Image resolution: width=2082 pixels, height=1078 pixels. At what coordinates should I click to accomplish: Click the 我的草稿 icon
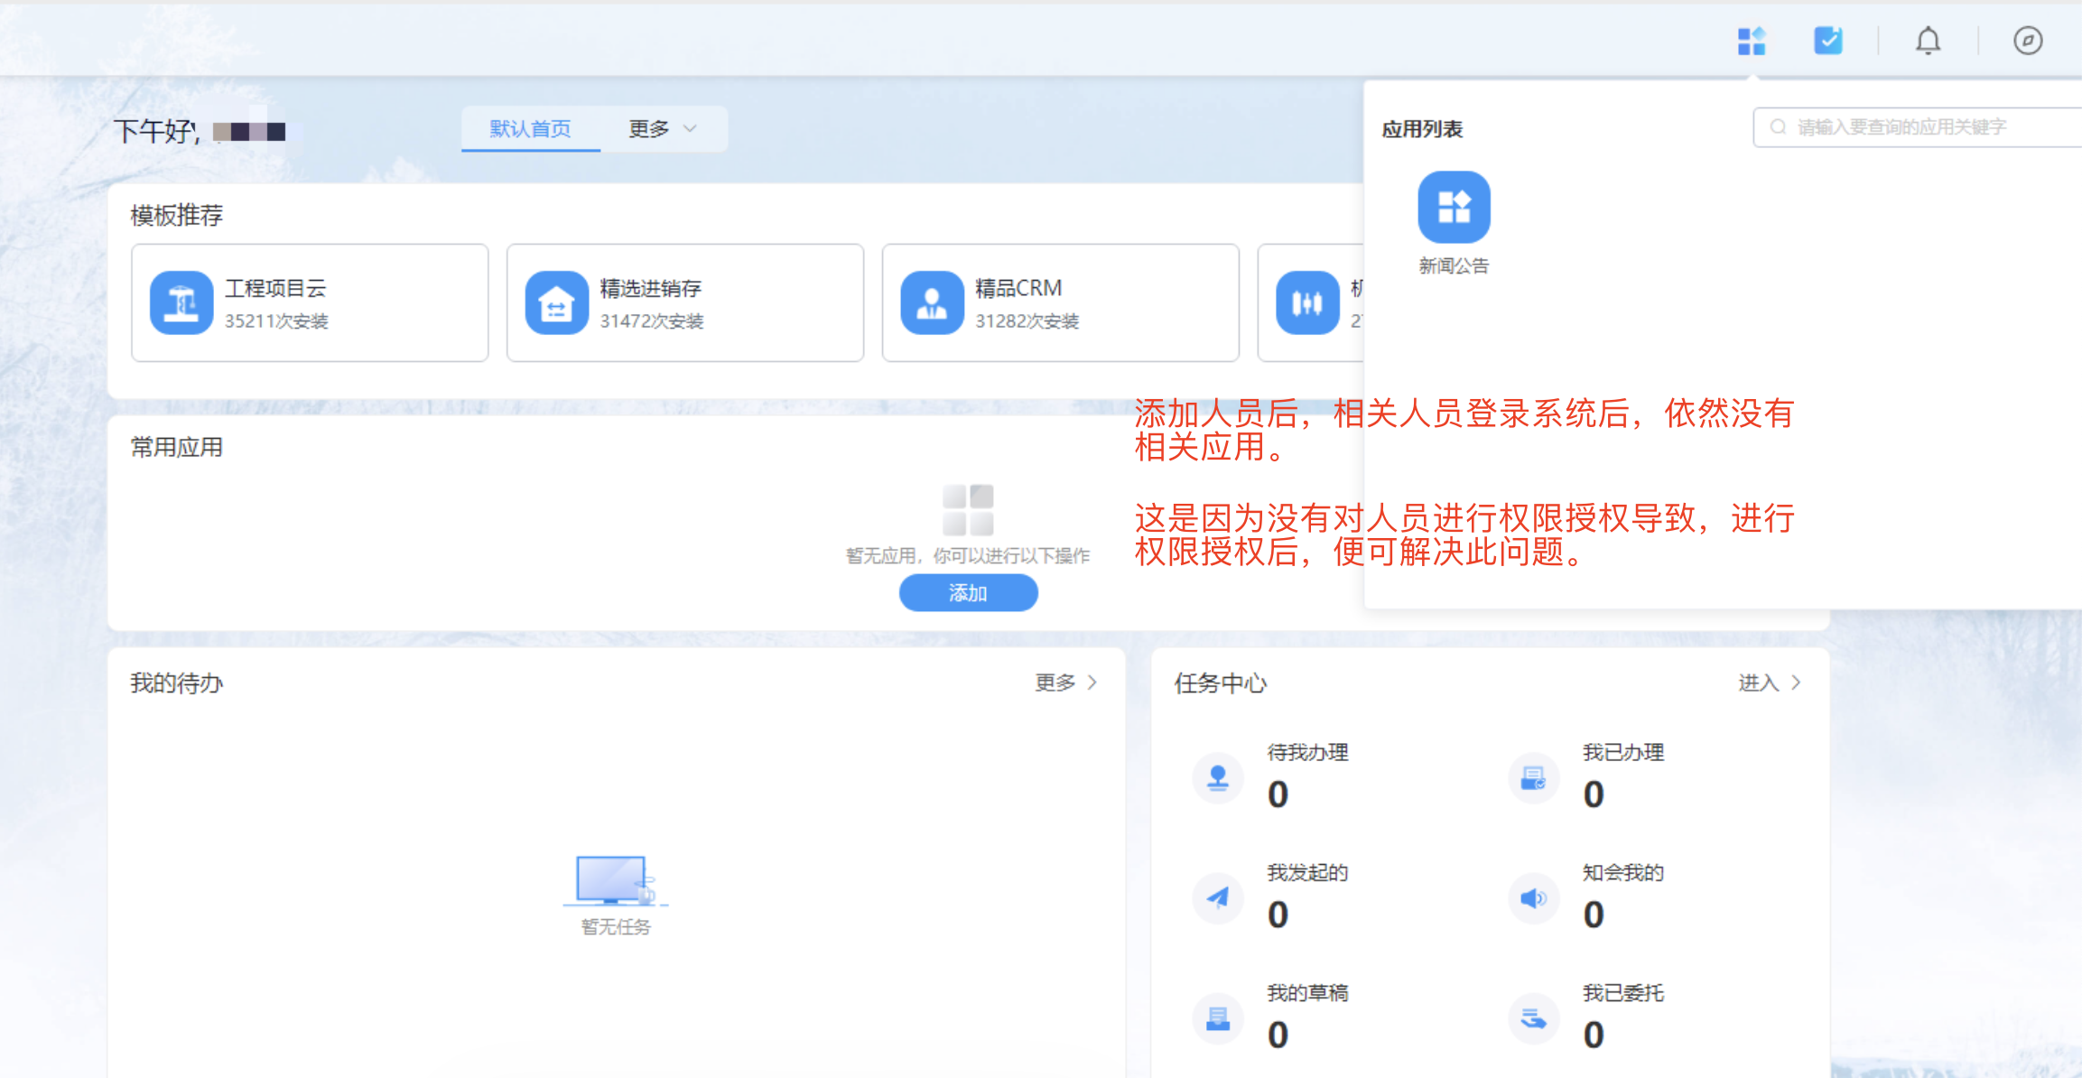coord(1218,1018)
